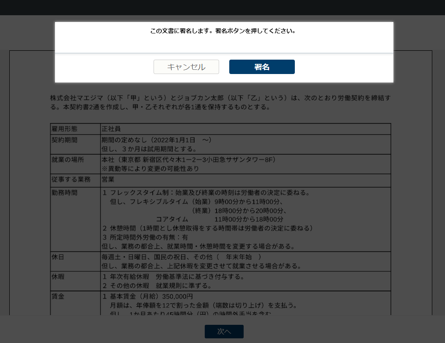Select the 就業の場所 row label

(x=68, y=160)
